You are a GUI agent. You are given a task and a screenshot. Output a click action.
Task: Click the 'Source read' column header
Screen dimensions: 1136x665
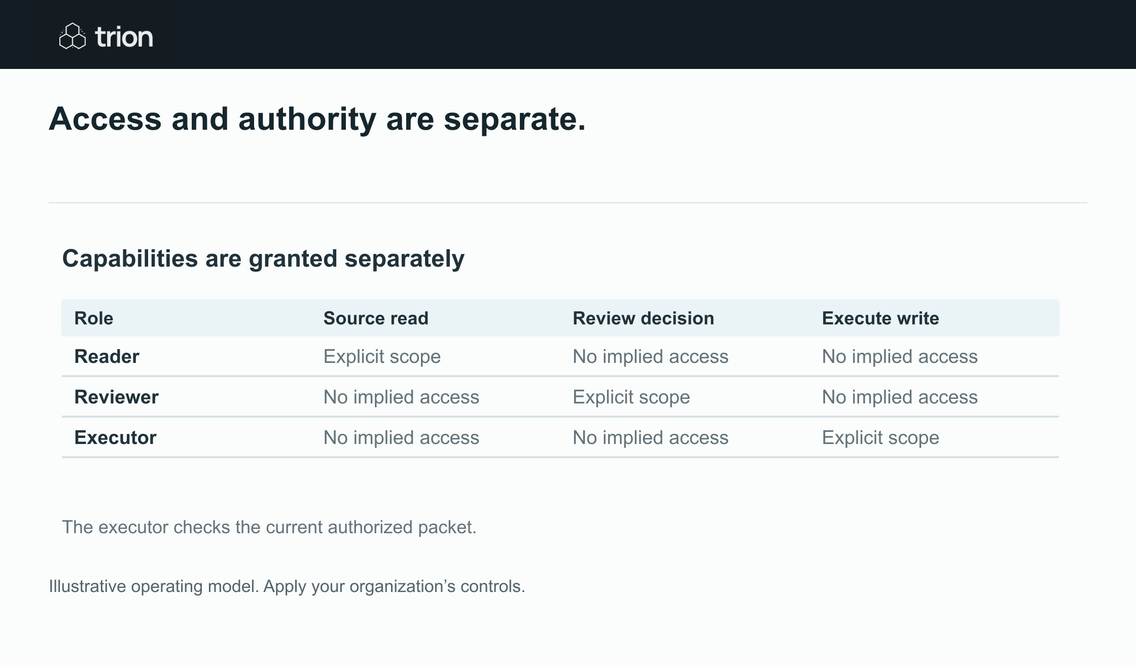tap(376, 318)
